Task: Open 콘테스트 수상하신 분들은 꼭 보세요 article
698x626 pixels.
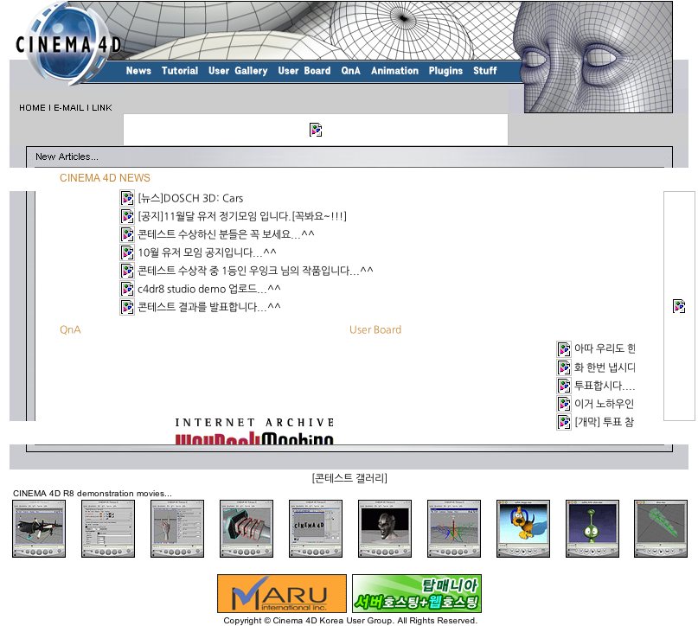Action: coord(226,234)
